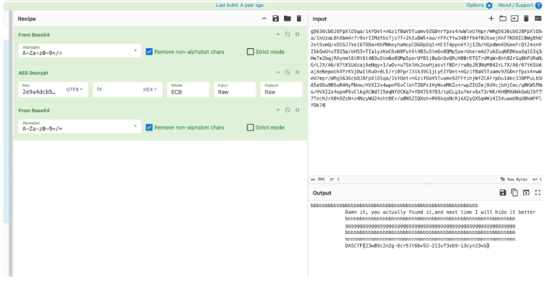The width and height of the screenshot is (545, 282).
Task: Click into the AES Mode field
Action: [188, 91]
